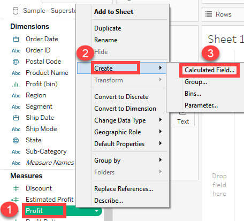The height and width of the screenshot is (221, 244).
Task: Select Bins... in the Create submenu
Action: click(193, 94)
